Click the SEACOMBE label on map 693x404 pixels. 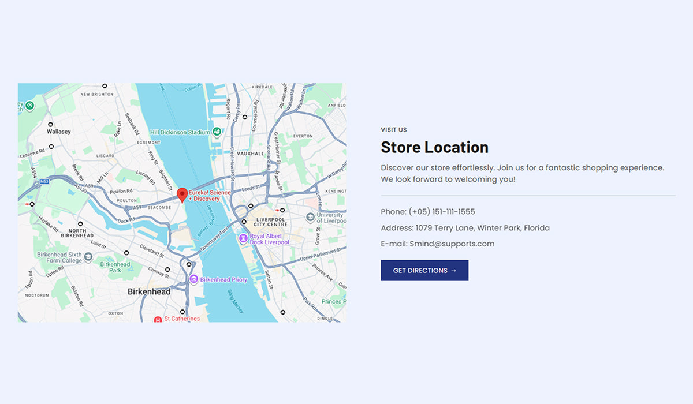click(x=159, y=208)
